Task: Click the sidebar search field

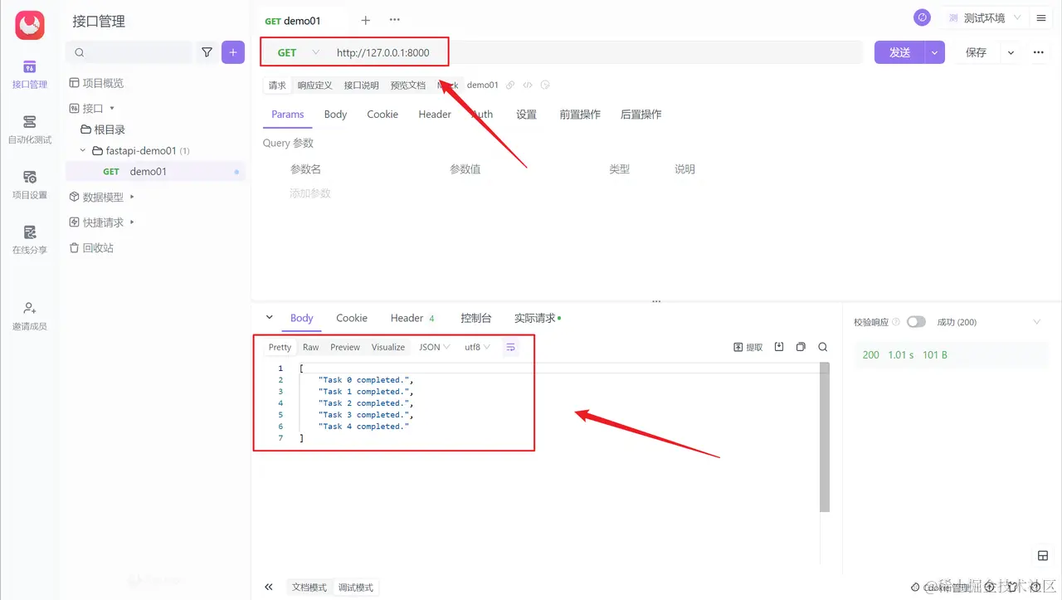Action: point(129,52)
